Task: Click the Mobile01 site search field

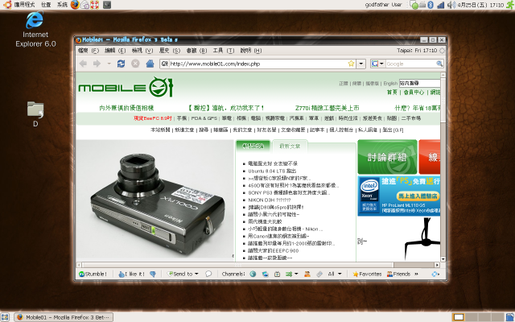Action: [419, 83]
